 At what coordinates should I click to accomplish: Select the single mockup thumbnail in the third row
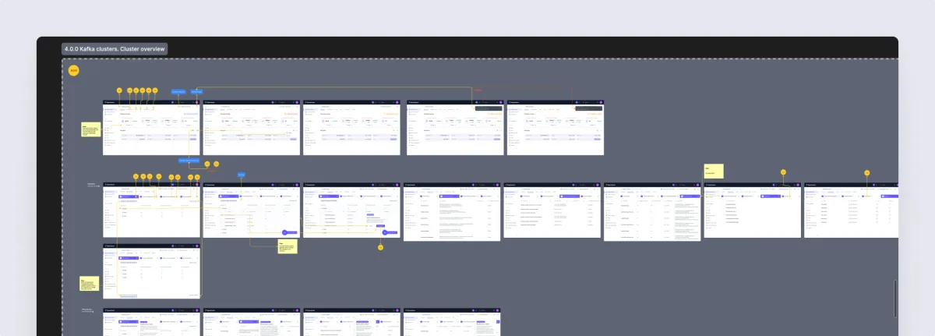(151, 271)
